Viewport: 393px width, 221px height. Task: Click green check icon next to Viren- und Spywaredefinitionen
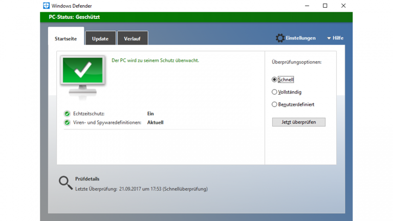pyautogui.click(x=67, y=123)
